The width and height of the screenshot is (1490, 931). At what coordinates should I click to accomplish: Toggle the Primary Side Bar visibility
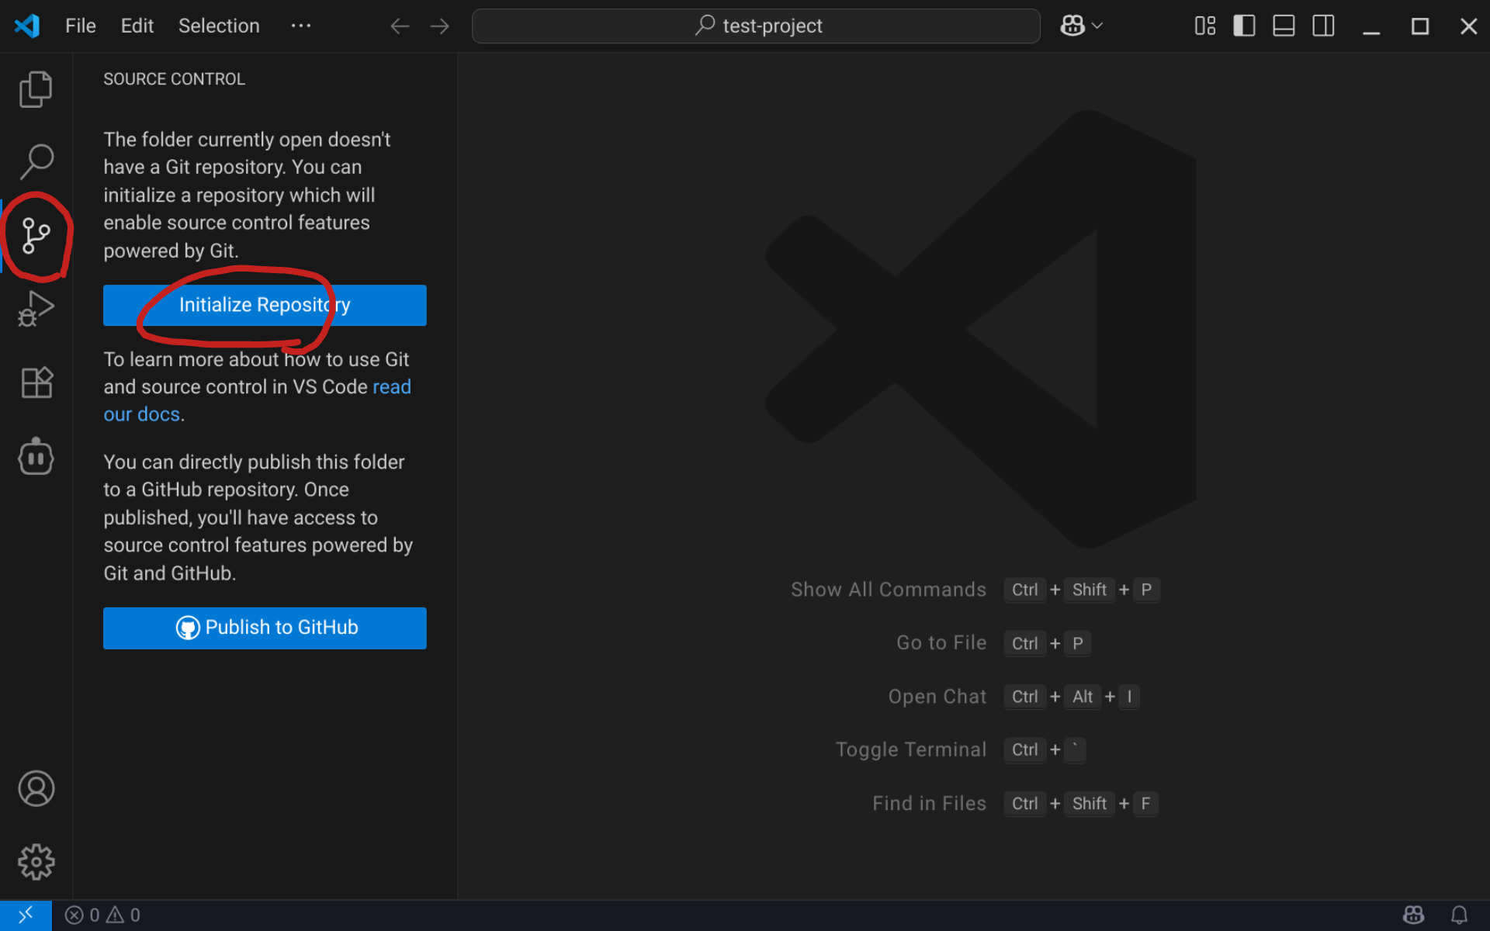1244,26
